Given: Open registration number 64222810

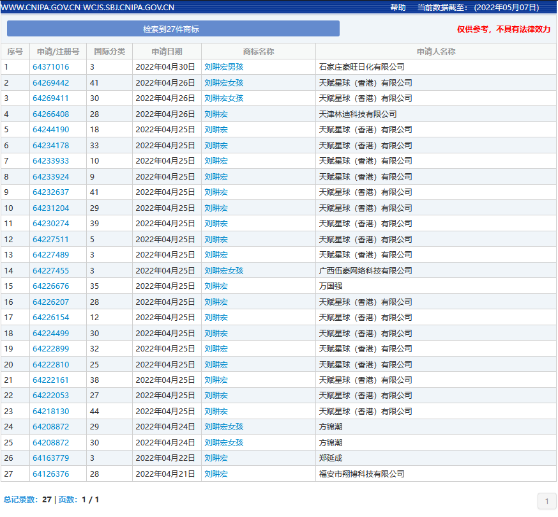Looking at the screenshot, I should click(x=51, y=365).
